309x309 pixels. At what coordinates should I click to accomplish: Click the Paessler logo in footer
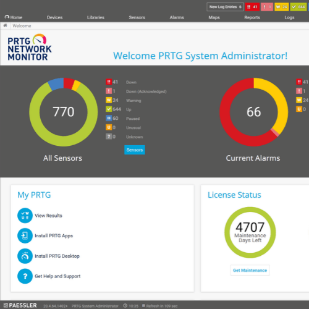click(20, 305)
